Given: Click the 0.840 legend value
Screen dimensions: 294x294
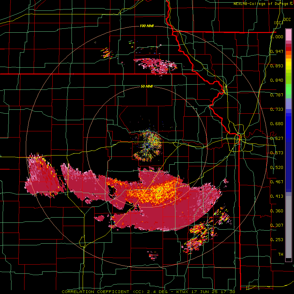Looking at the screenshot, I should click(277, 80).
